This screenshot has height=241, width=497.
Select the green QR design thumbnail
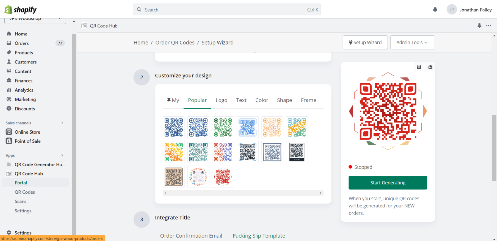pyautogui.click(x=223, y=127)
